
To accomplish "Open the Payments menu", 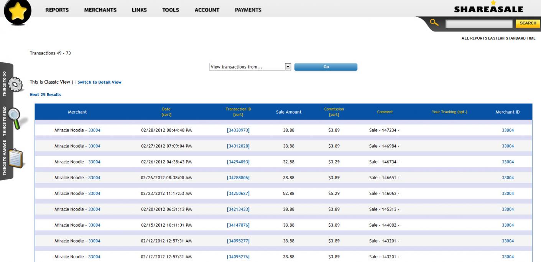I will (x=248, y=10).
